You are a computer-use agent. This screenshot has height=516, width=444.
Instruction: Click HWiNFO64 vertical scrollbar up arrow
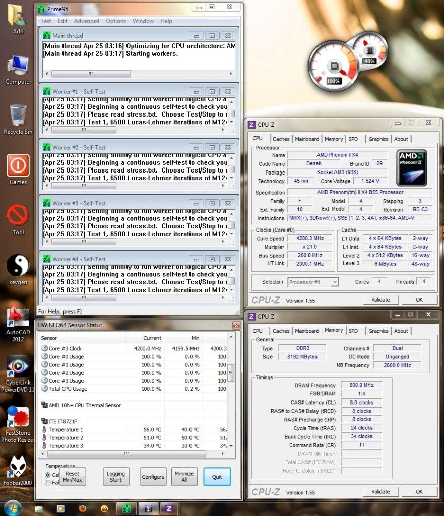point(231,337)
